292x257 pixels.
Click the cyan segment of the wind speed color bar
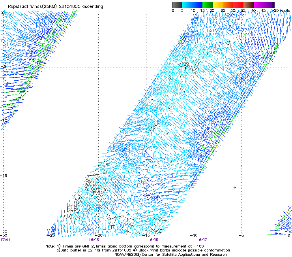pos(187,5)
